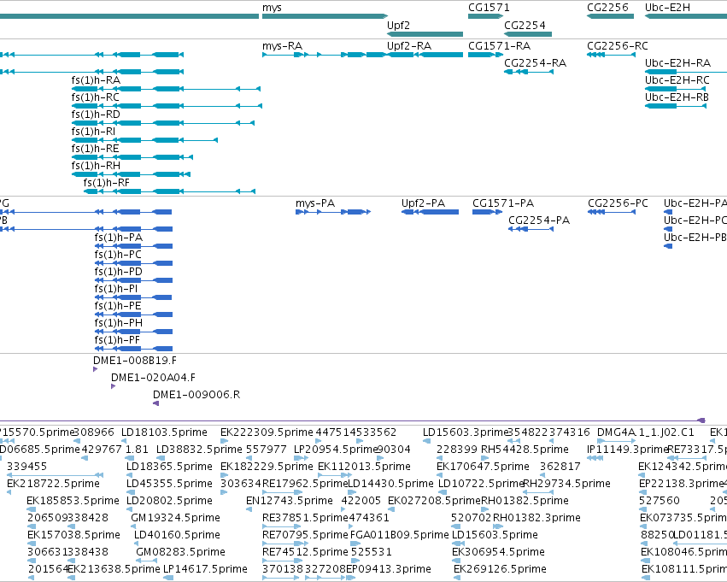Click the fs(1)h-PA protein label

point(119,238)
